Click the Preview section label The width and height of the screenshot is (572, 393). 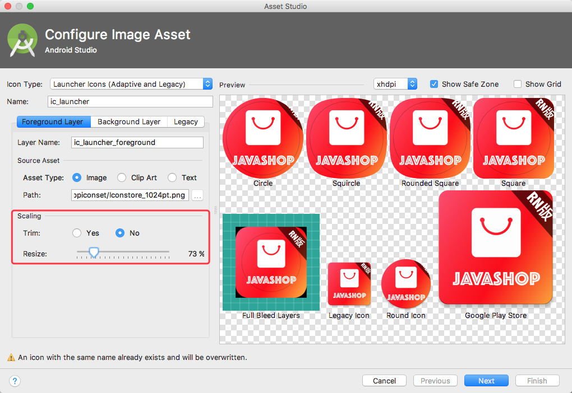click(232, 85)
